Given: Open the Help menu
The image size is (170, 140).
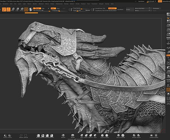Looking at the screenshot, I should (112, 4).
